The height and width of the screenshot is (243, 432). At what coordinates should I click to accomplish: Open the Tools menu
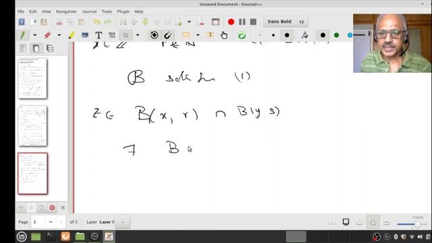click(x=107, y=11)
